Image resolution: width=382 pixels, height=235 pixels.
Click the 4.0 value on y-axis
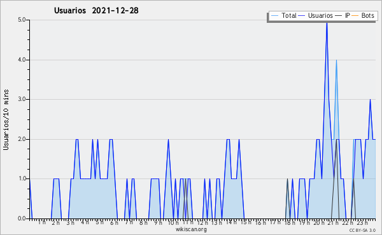click(x=22, y=60)
